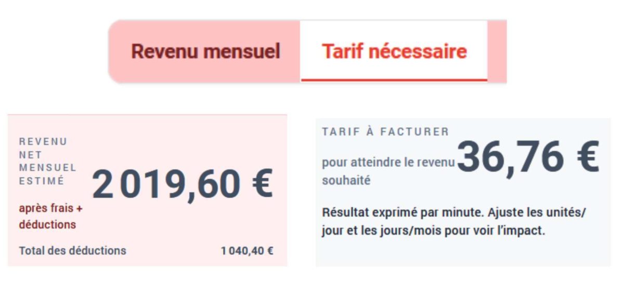Click 'pour atteindre le revenu' text
The width and height of the screenshot is (624, 283).
[388, 163]
